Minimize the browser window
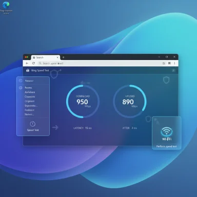This screenshot has width=197, height=197. click(159, 57)
